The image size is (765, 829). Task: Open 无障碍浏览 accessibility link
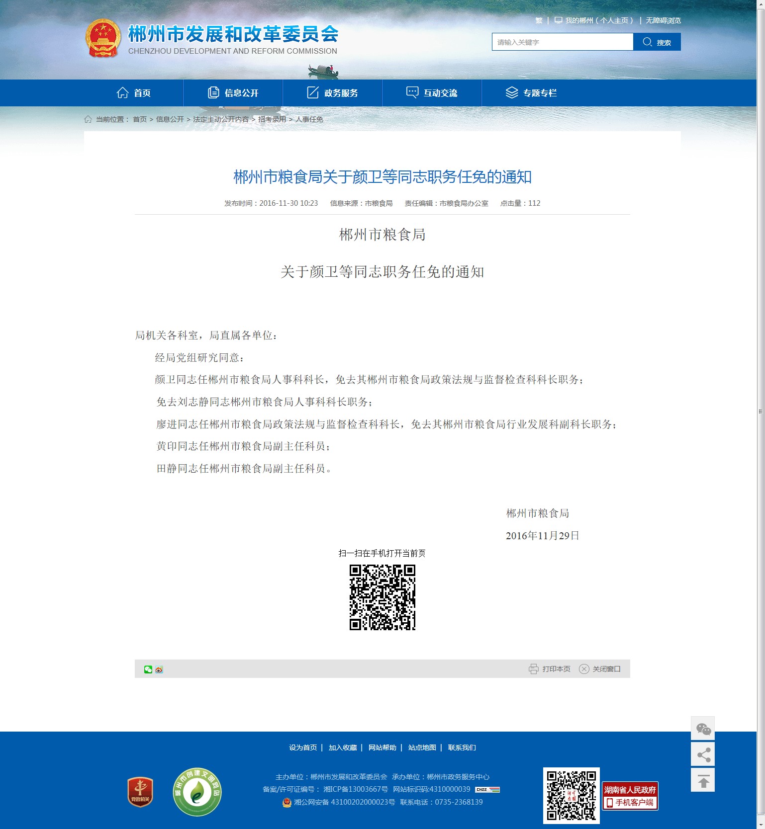pos(663,20)
